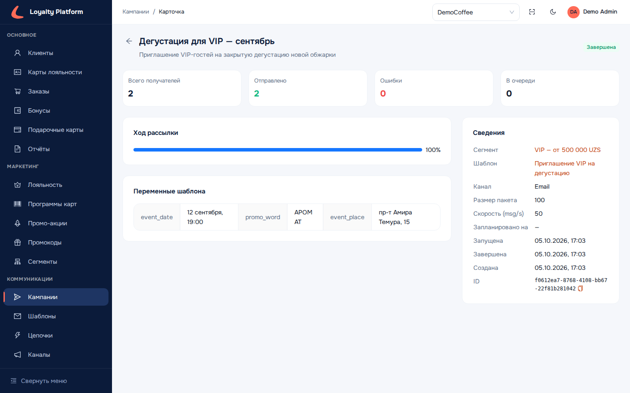Click the Карточка breadcrumb text
This screenshot has width=630, height=393.
[x=171, y=12]
